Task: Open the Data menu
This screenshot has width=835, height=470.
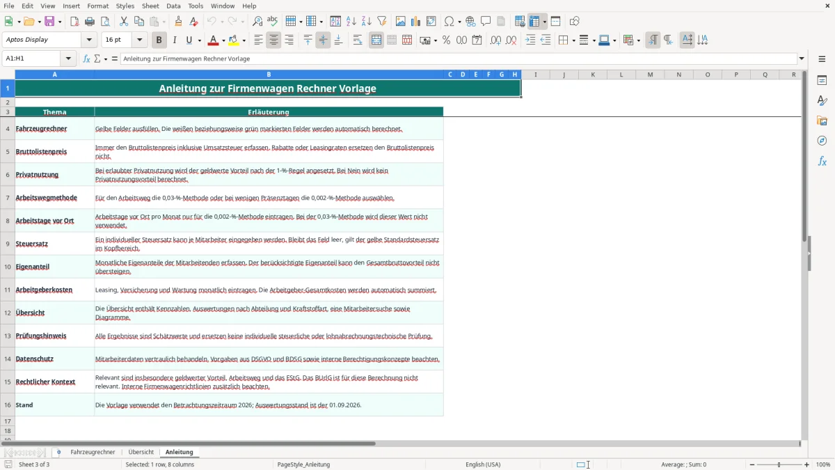Action: (x=173, y=6)
